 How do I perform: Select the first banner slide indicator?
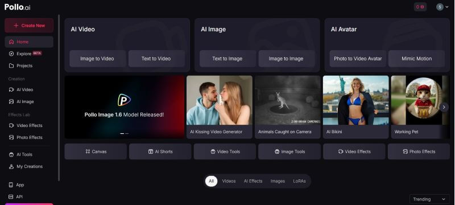coord(122,134)
